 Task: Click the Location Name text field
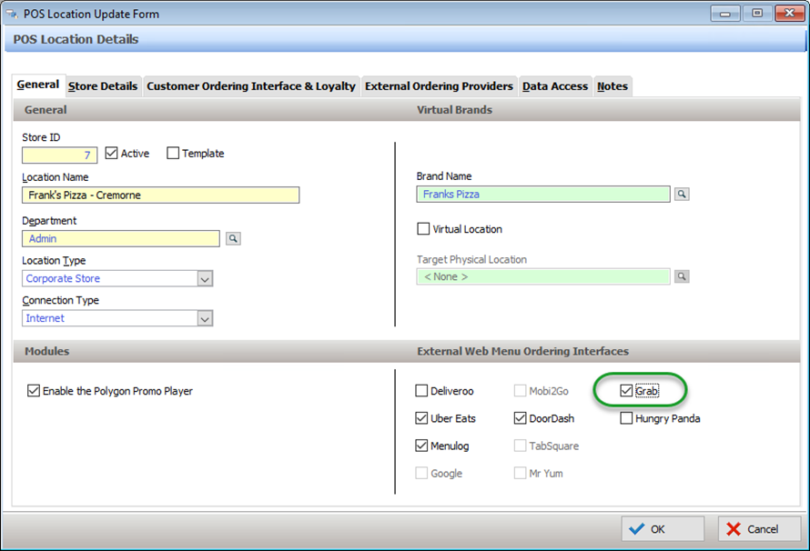pos(160,195)
